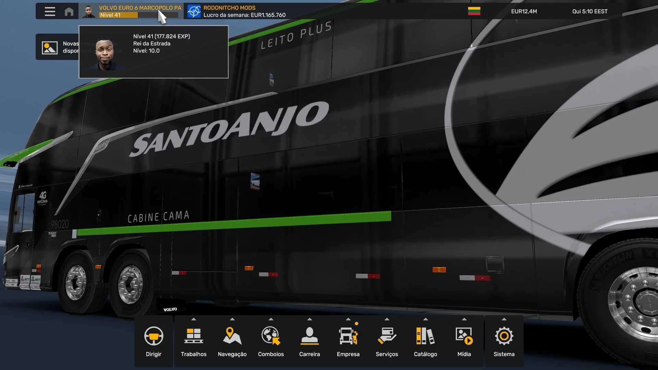The image size is (658, 370).
Task: Open the Trabalhos jobs icon
Action: click(x=194, y=336)
